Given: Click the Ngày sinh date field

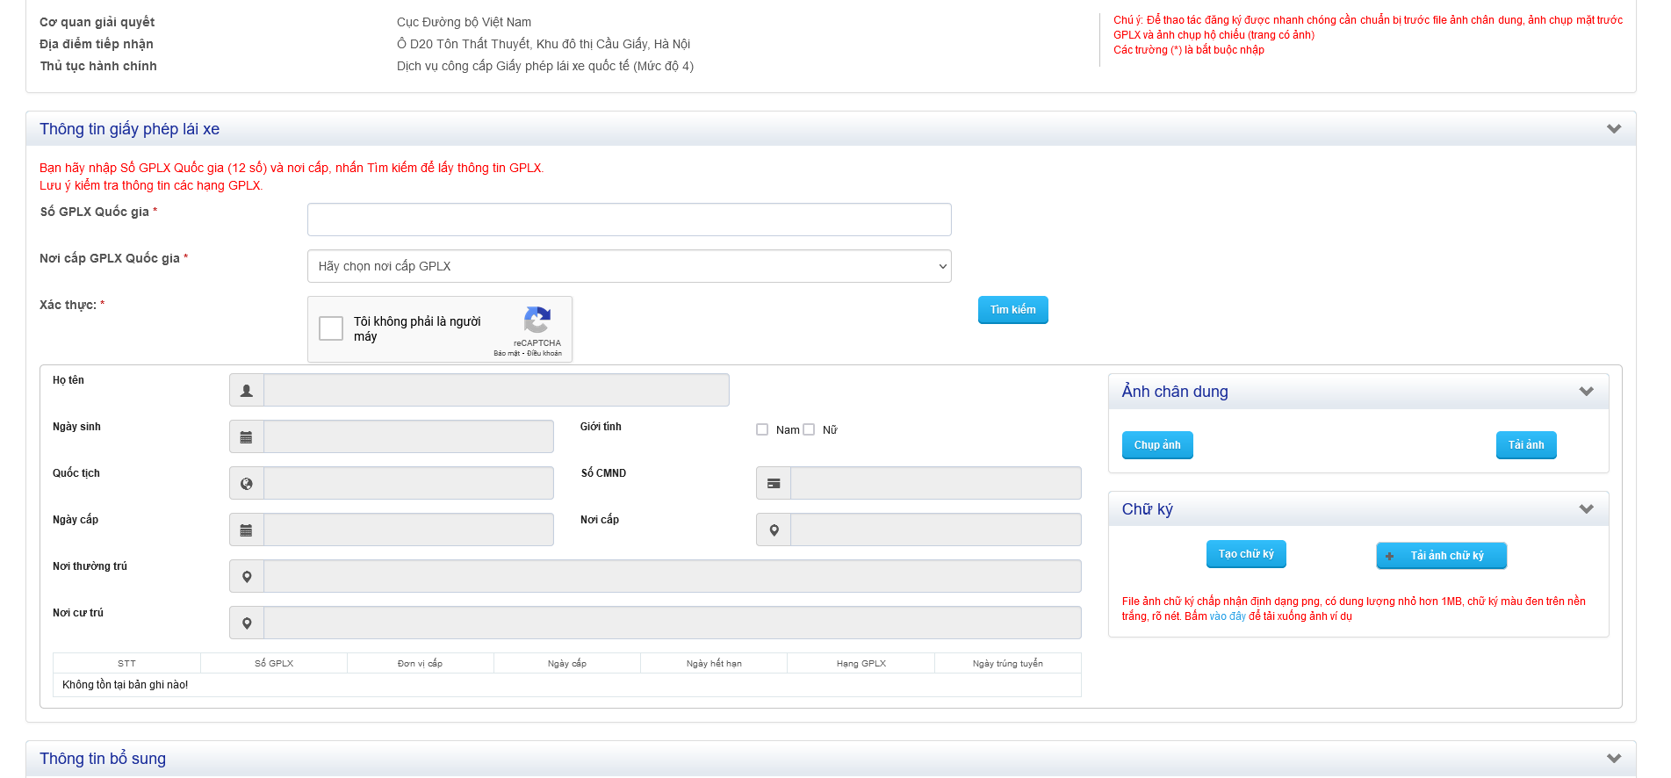Looking at the screenshot, I should point(408,436).
